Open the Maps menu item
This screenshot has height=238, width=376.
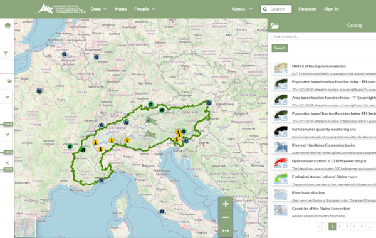point(120,9)
